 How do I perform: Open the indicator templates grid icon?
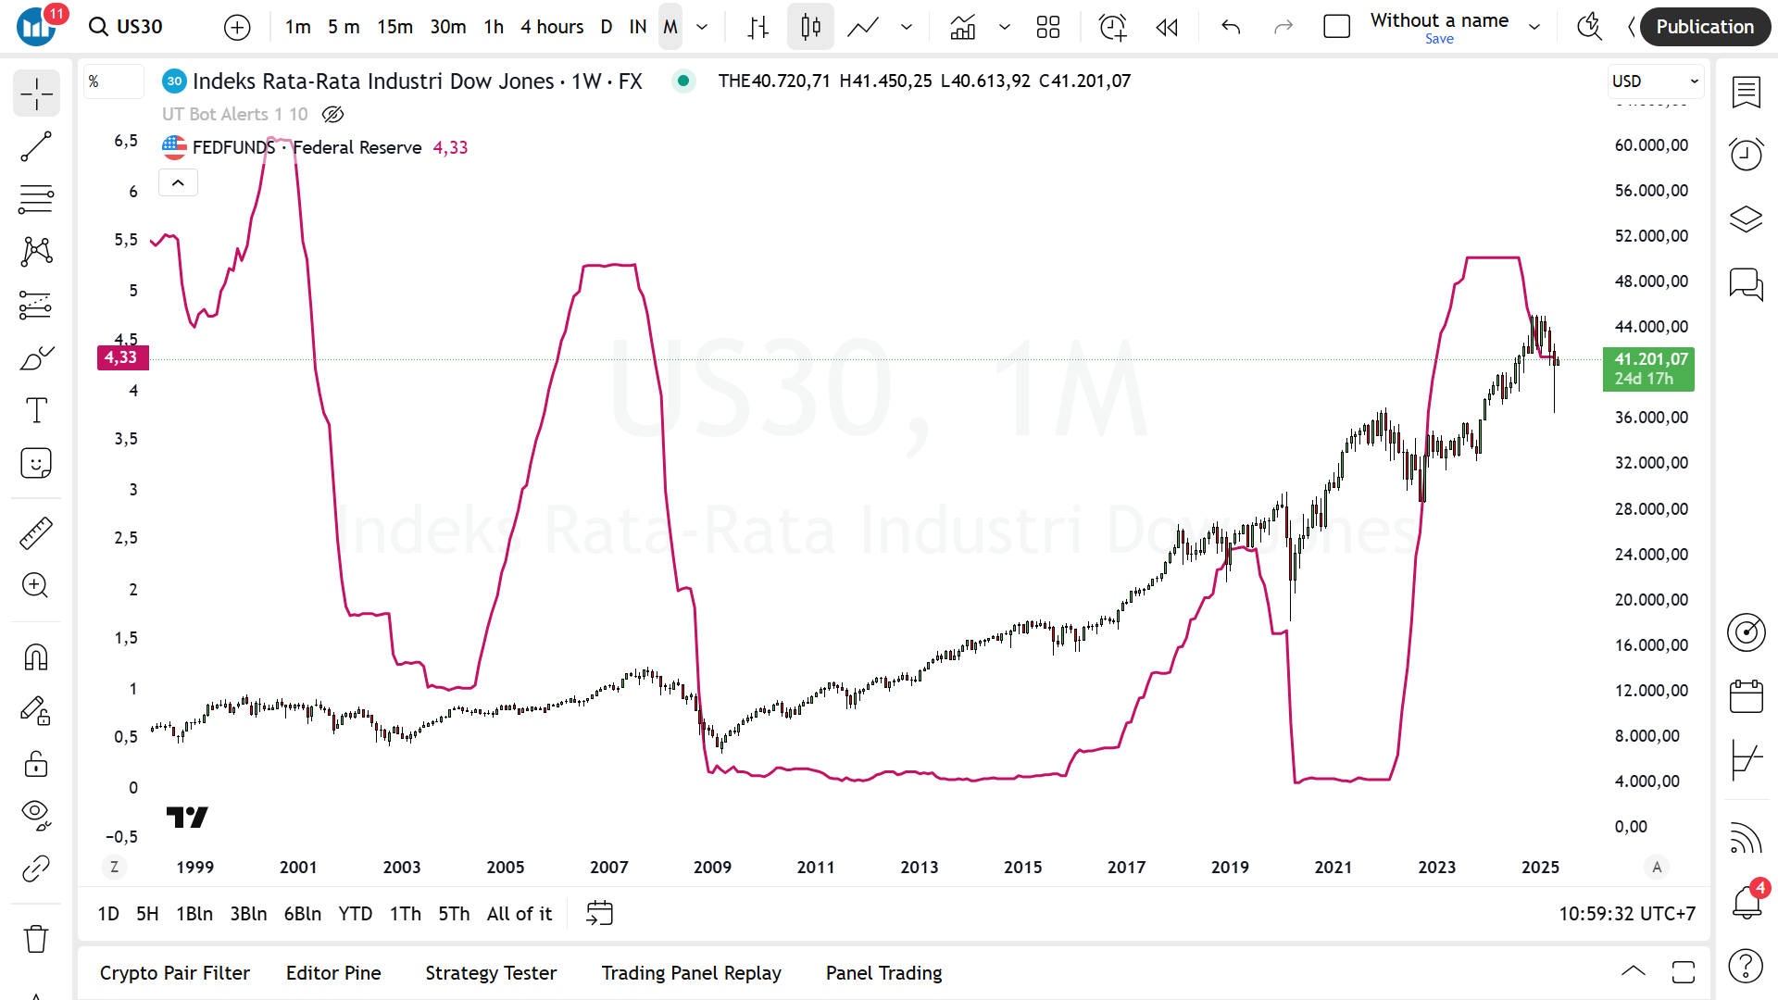click(1047, 27)
